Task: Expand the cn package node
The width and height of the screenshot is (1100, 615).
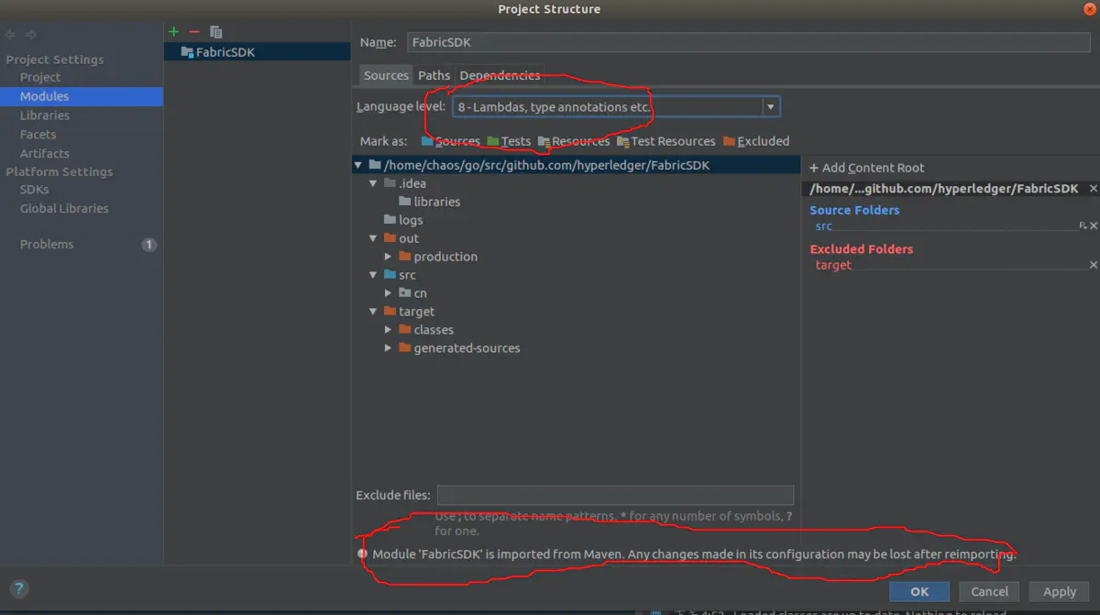Action: (389, 293)
